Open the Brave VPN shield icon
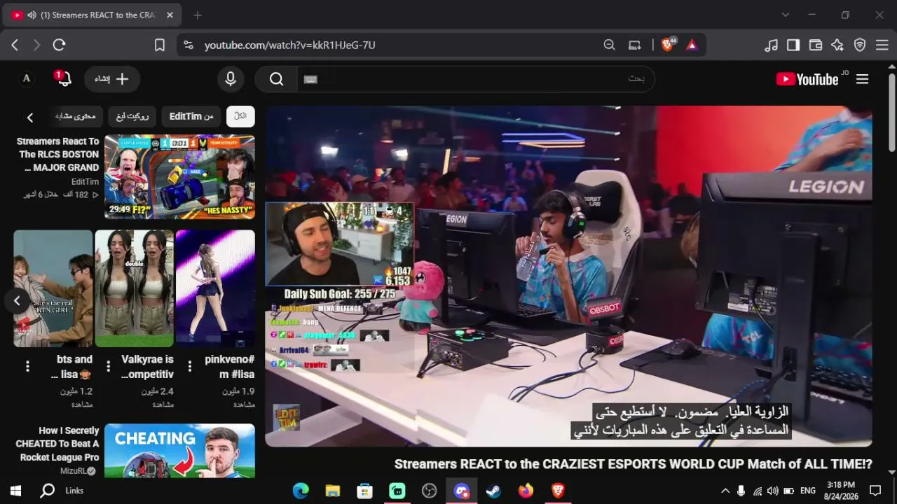 pos(860,45)
